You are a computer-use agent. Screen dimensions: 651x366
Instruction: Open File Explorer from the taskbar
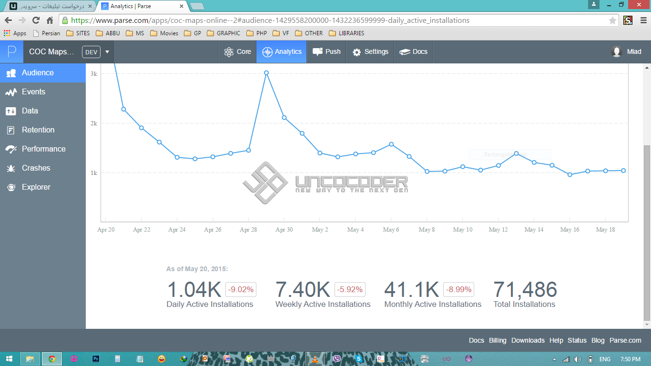pyautogui.click(x=30, y=359)
